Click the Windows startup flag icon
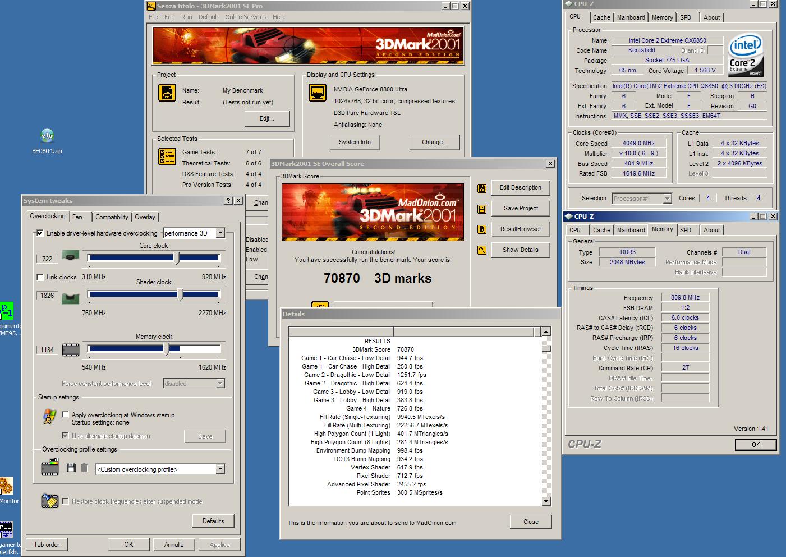This screenshot has width=786, height=557. coord(49,416)
